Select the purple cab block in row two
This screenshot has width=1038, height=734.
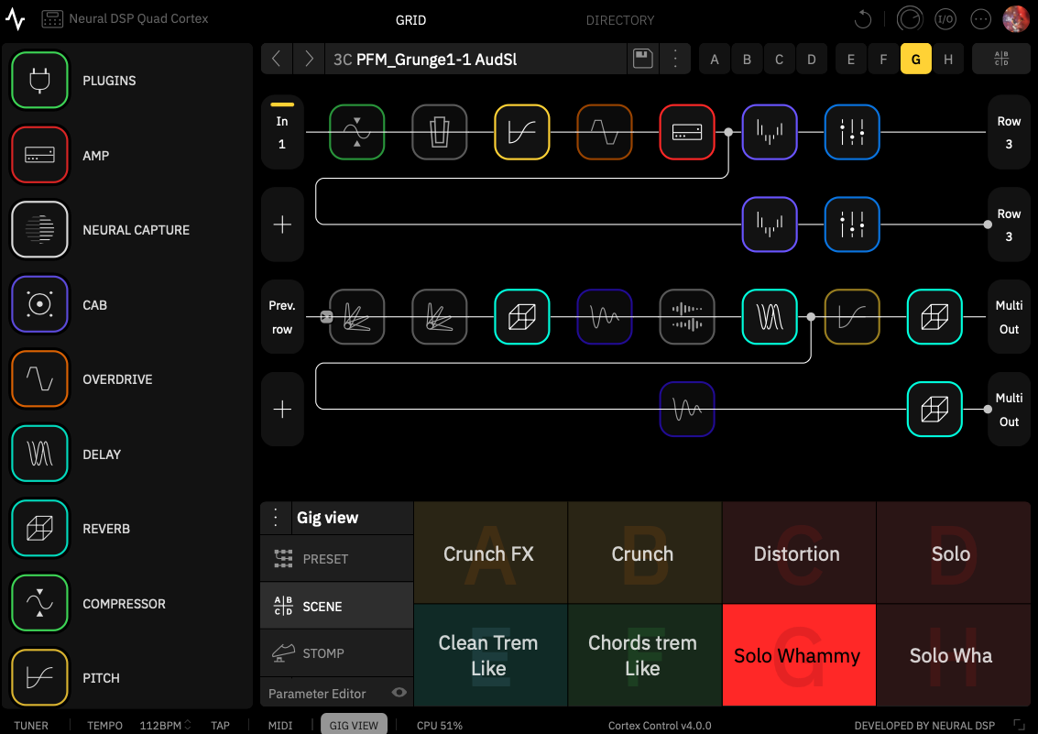tap(770, 225)
